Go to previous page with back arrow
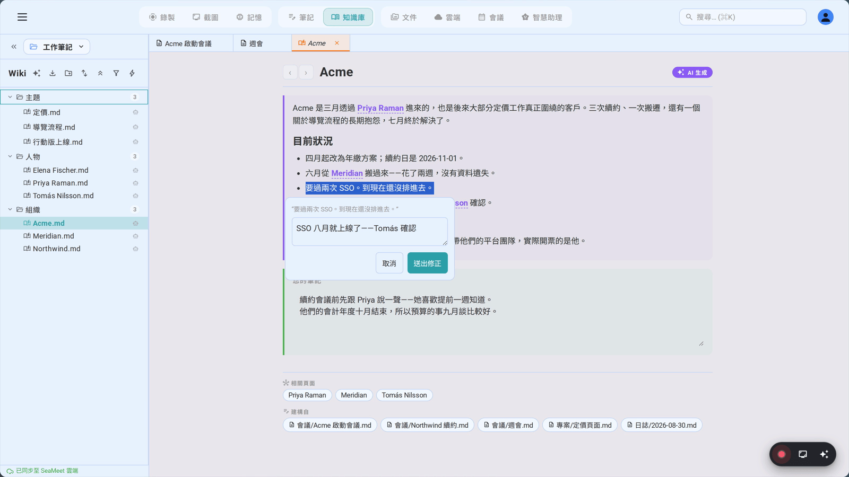 tap(290, 73)
